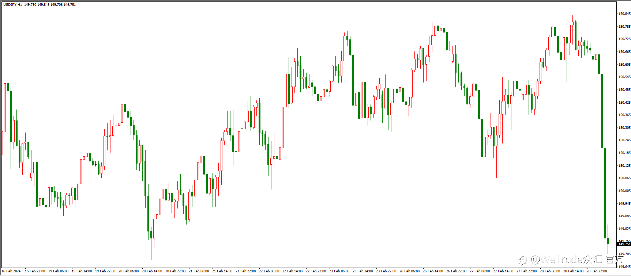
Task: Click the 28 Feb 14:00 time label
Action: tap(574, 271)
